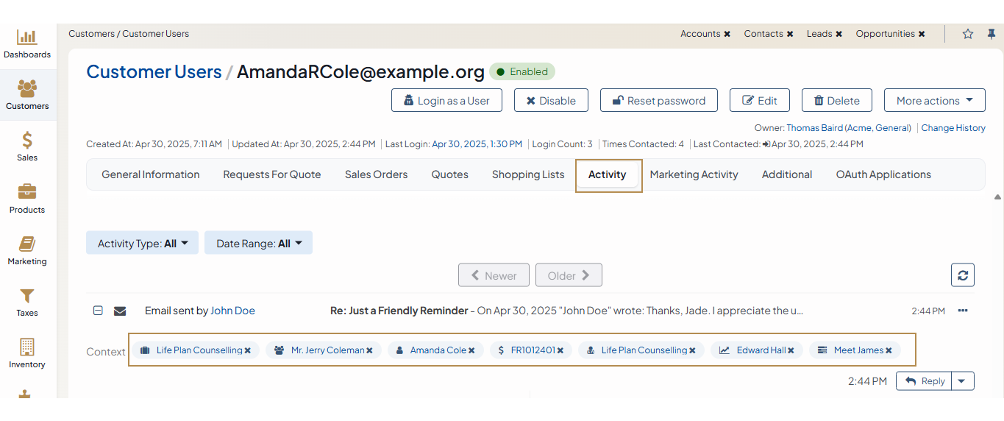
Task: Open the Inventory building icon in sidebar
Action: [27, 347]
